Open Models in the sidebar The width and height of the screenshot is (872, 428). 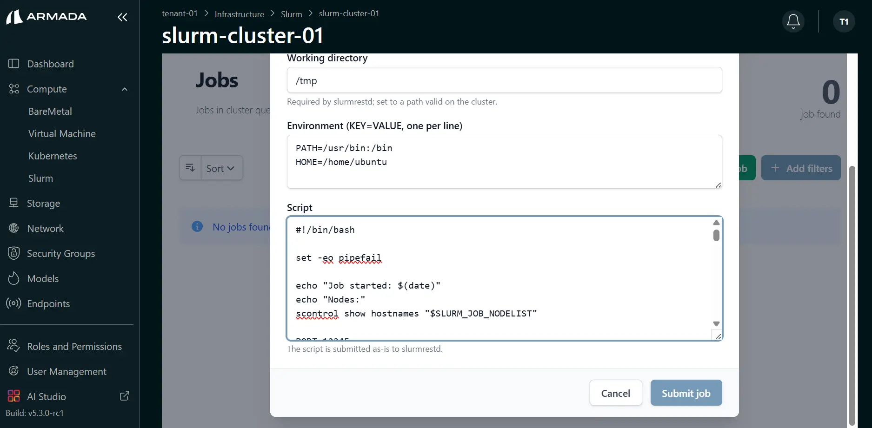[43, 278]
